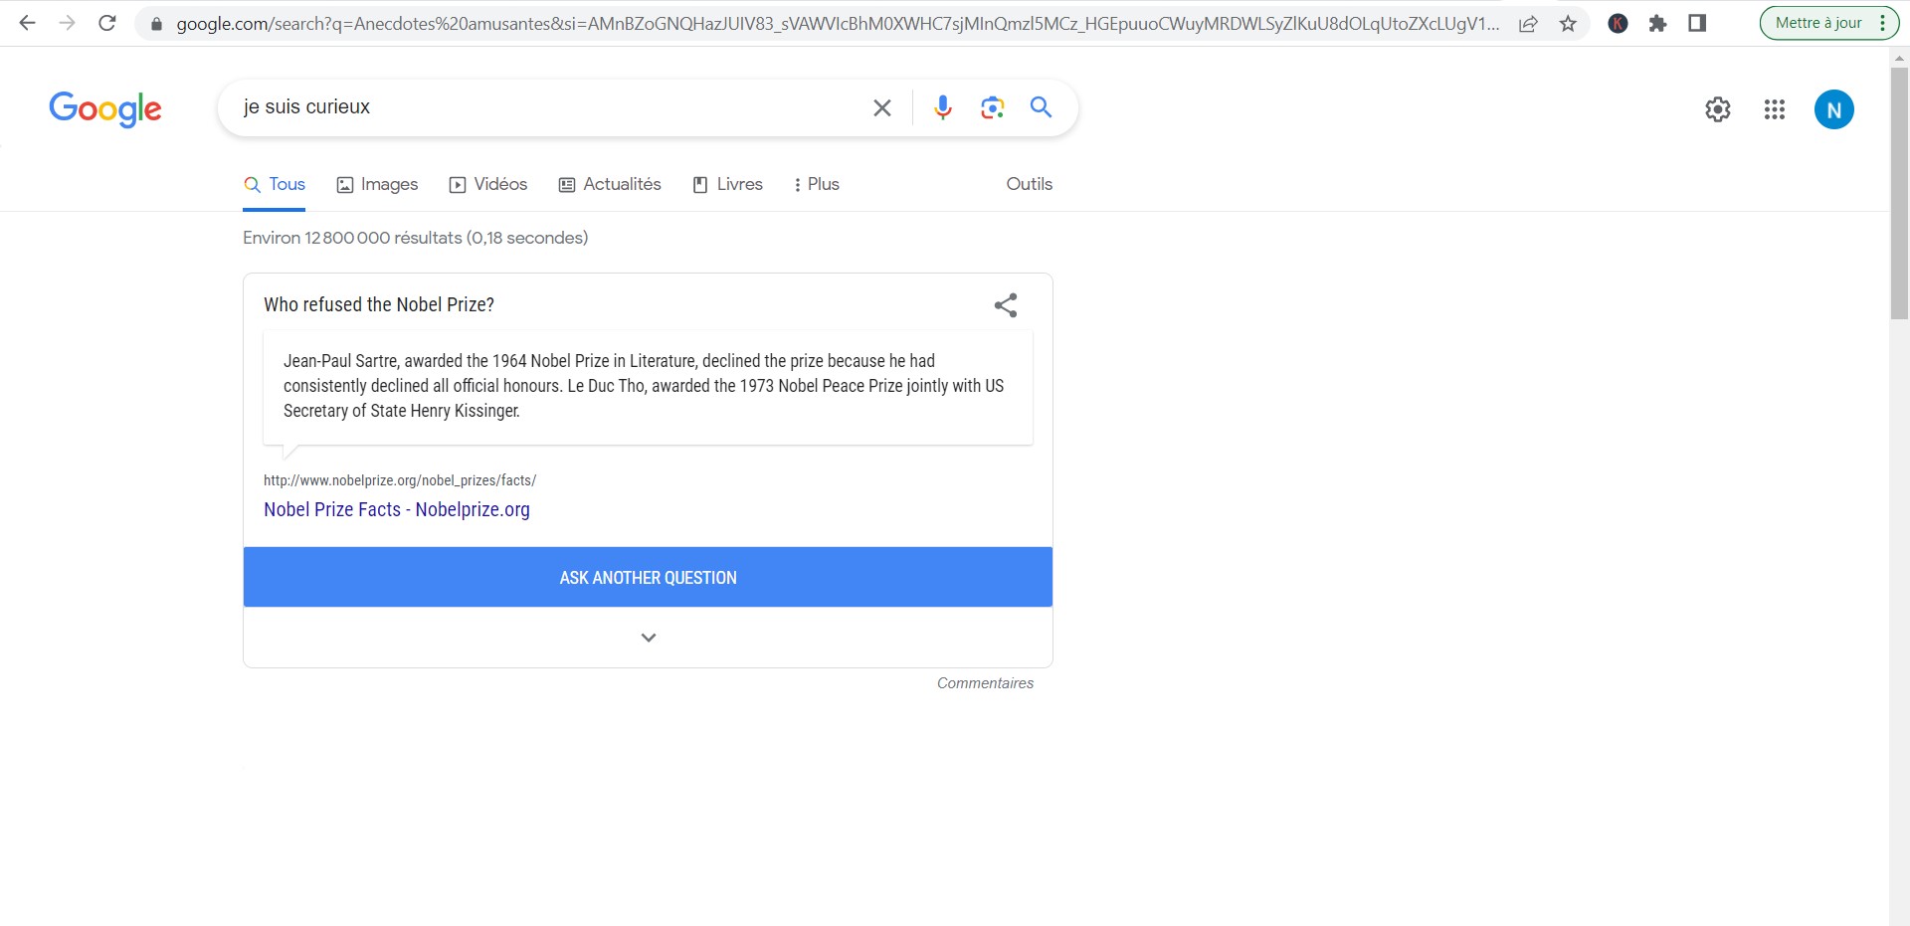Share the Nobel Prize fun fact

pos(1006,305)
